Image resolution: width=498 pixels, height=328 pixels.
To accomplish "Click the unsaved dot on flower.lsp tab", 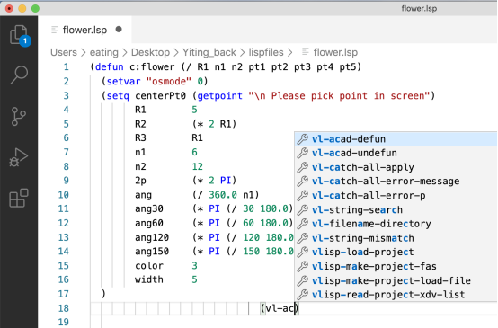I will (x=119, y=30).
